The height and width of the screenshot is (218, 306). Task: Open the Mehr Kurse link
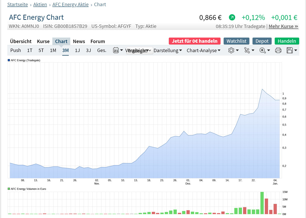coord(283,26)
